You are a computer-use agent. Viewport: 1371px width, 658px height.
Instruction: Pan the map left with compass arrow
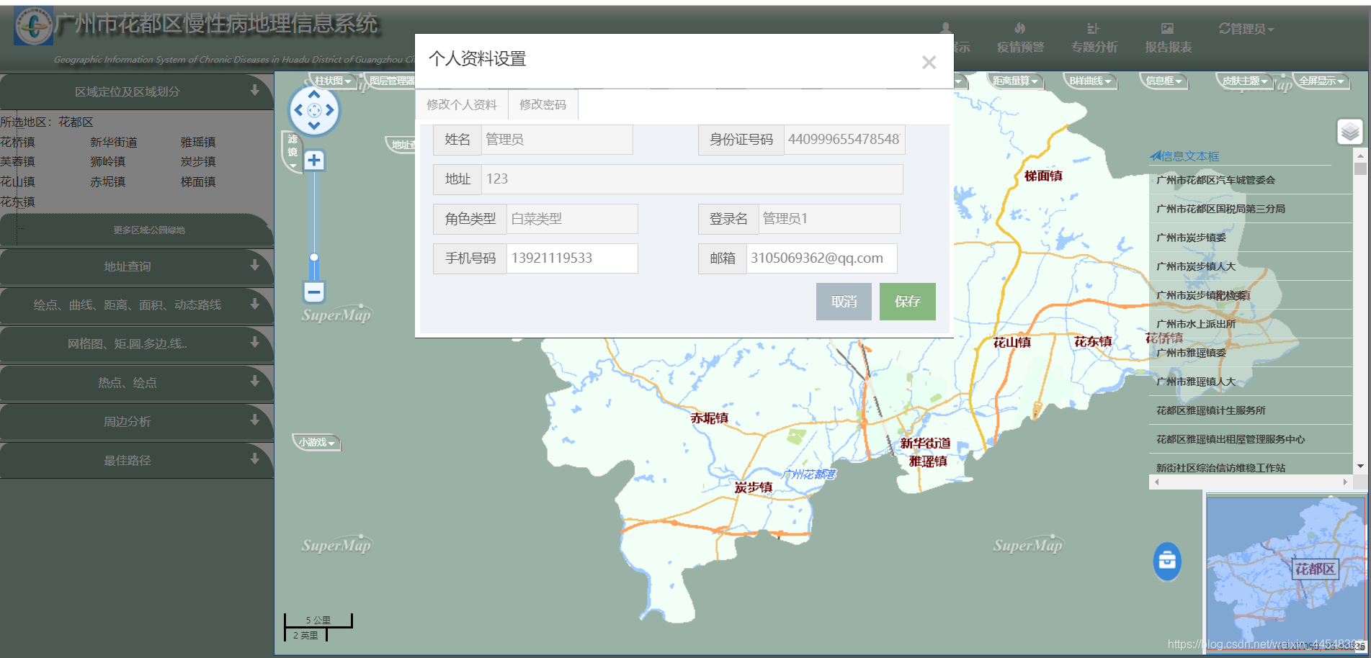[298, 111]
